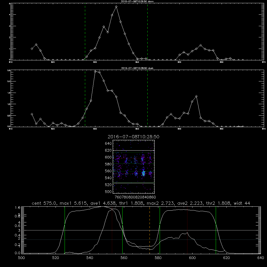The height and width of the screenshot is (267, 267).
Task: Click the solid green line near 559
Action: (123, 230)
